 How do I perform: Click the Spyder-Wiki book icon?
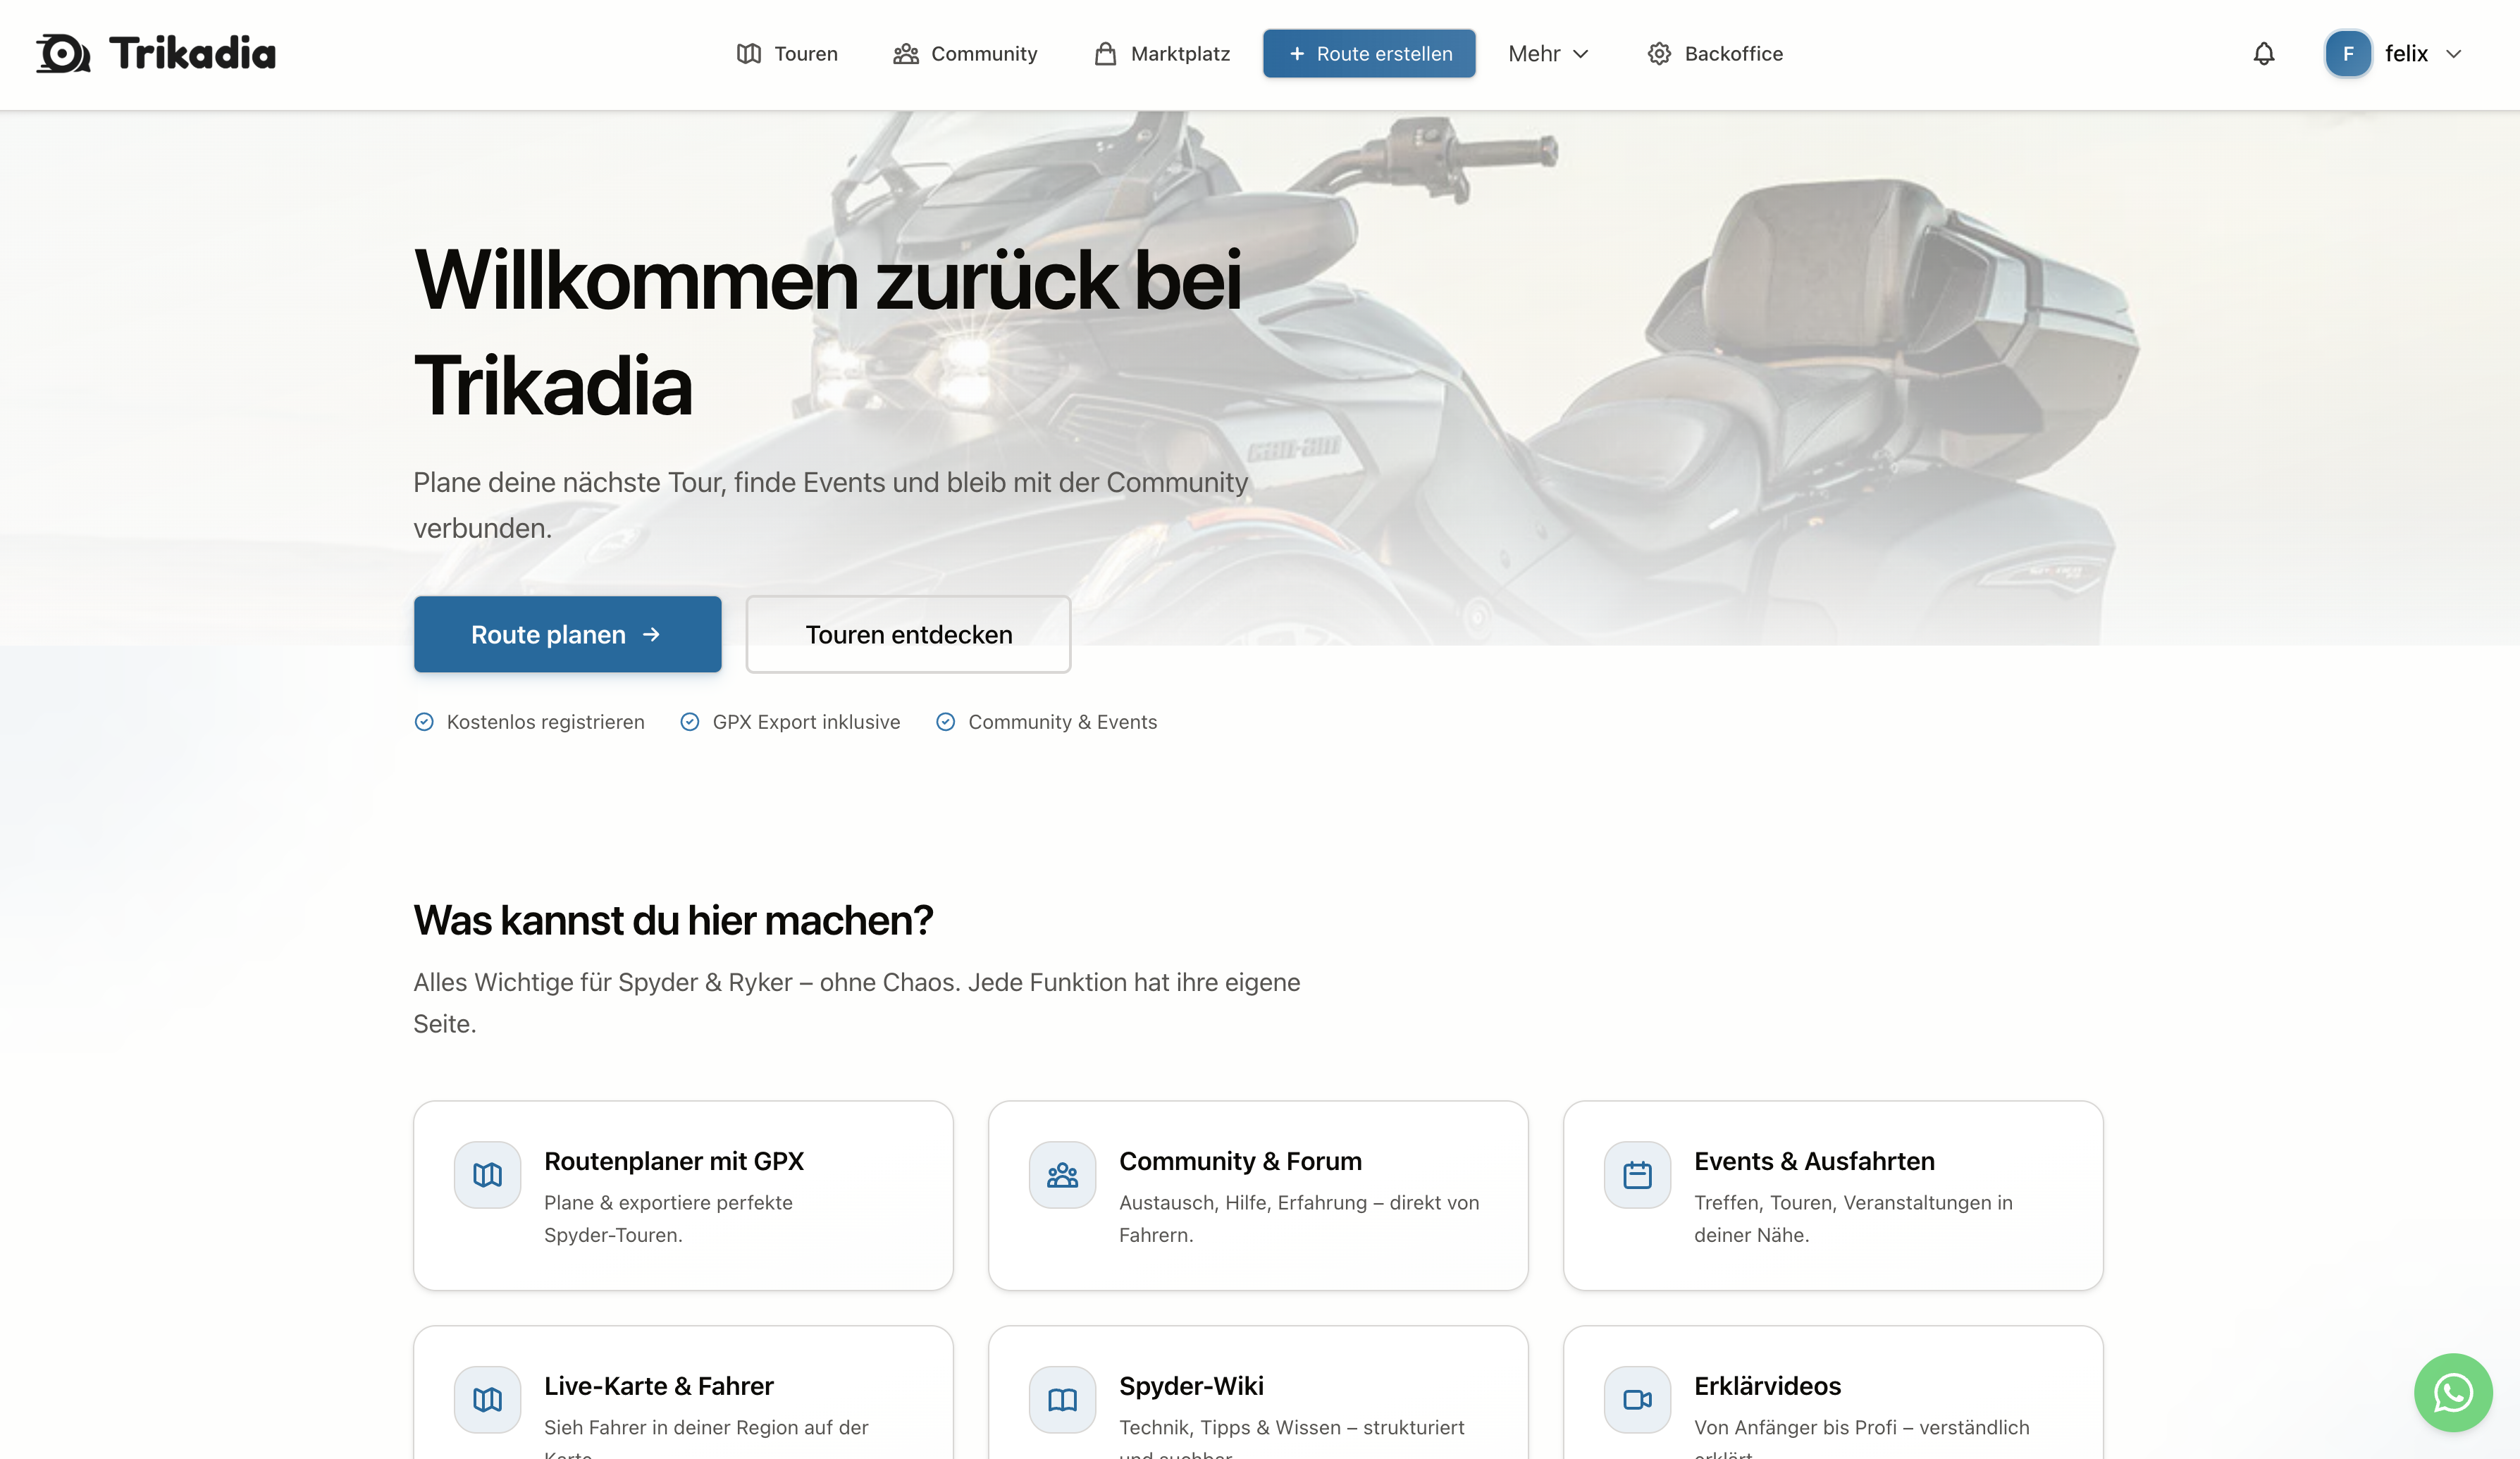pos(1062,1400)
